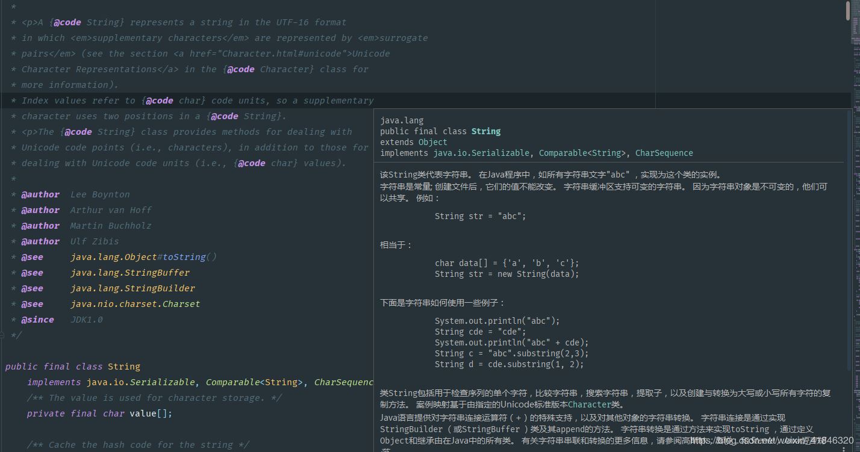Click the java.lang.StringBuffer @see reference

[x=129, y=273]
